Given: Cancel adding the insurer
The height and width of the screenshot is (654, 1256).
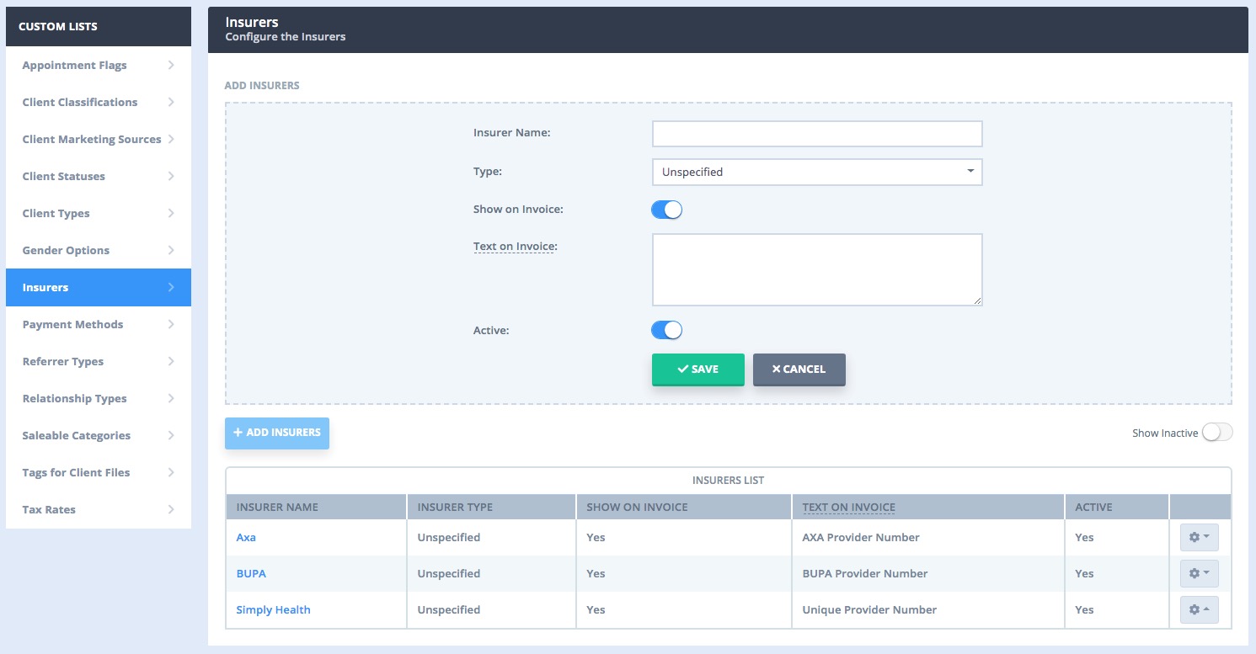Looking at the screenshot, I should pyautogui.click(x=799, y=370).
